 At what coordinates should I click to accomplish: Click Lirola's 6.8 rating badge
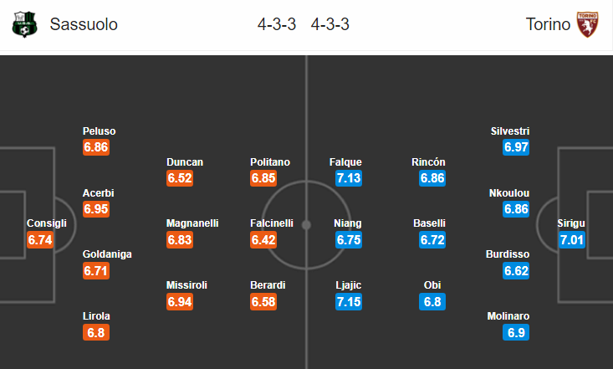[96, 333]
